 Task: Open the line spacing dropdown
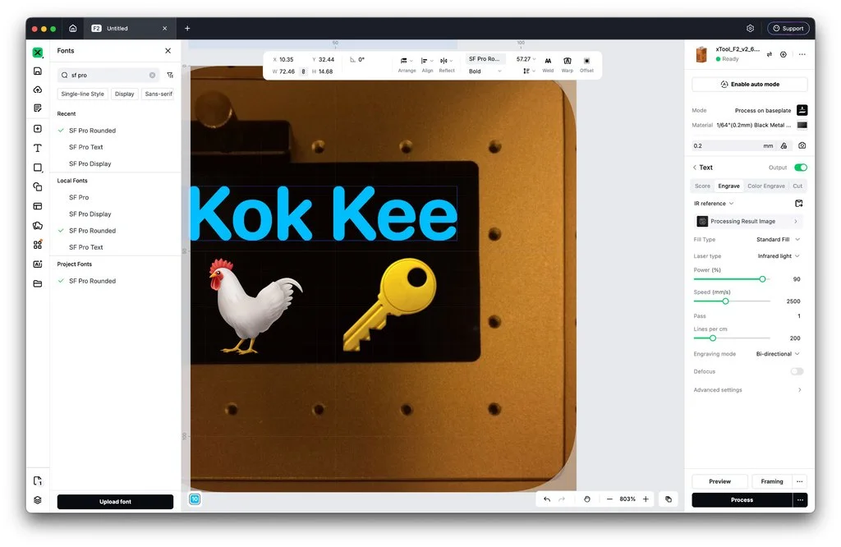(x=529, y=71)
